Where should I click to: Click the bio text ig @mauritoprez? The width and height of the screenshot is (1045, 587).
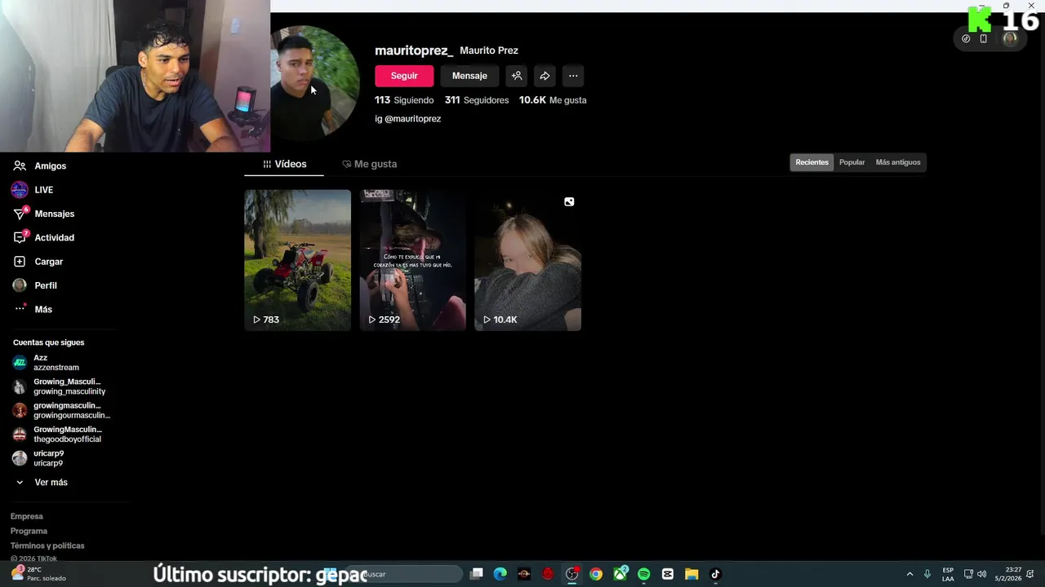[408, 118]
